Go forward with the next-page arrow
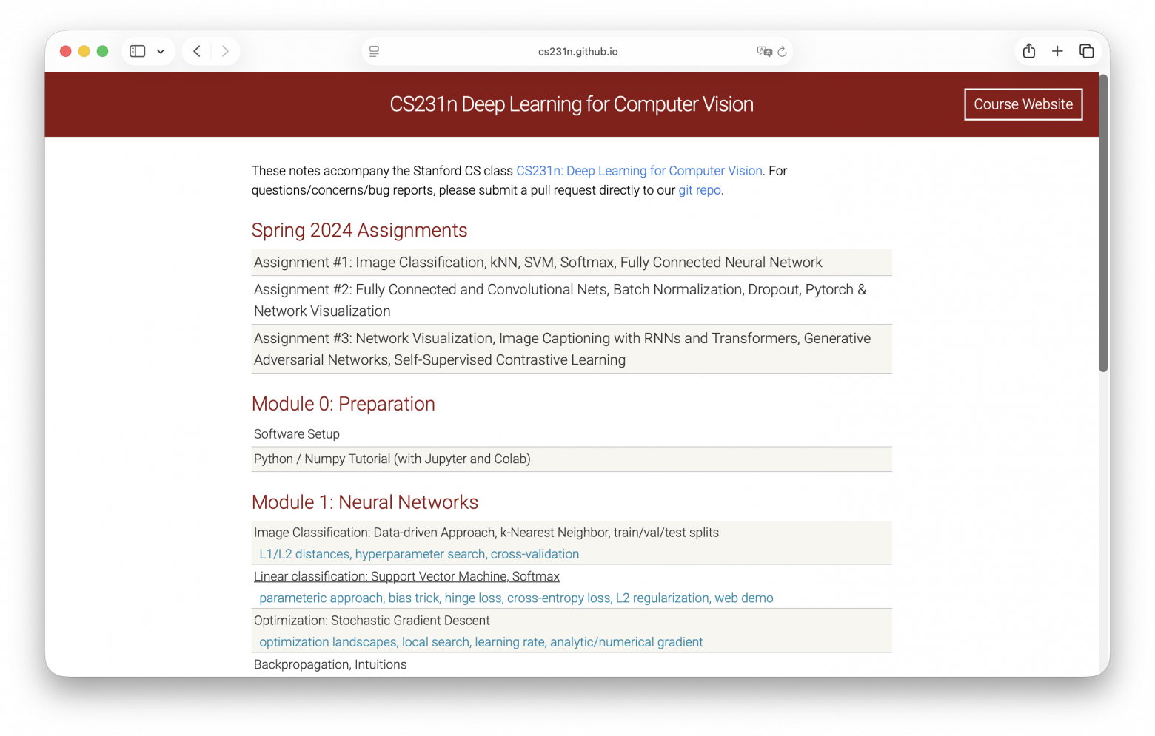This screenshot has width=1155, height=736. pos(225,51)
